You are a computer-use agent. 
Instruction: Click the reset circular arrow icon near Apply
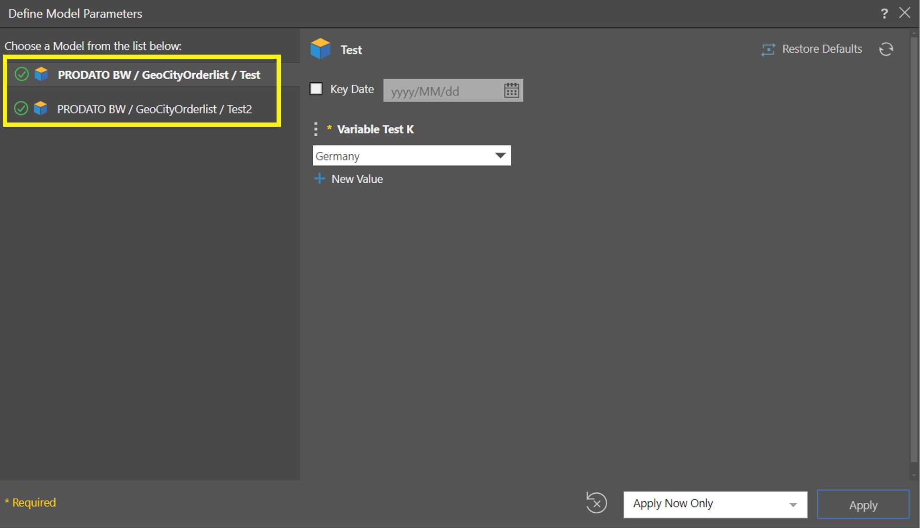[x=596, y=503]
